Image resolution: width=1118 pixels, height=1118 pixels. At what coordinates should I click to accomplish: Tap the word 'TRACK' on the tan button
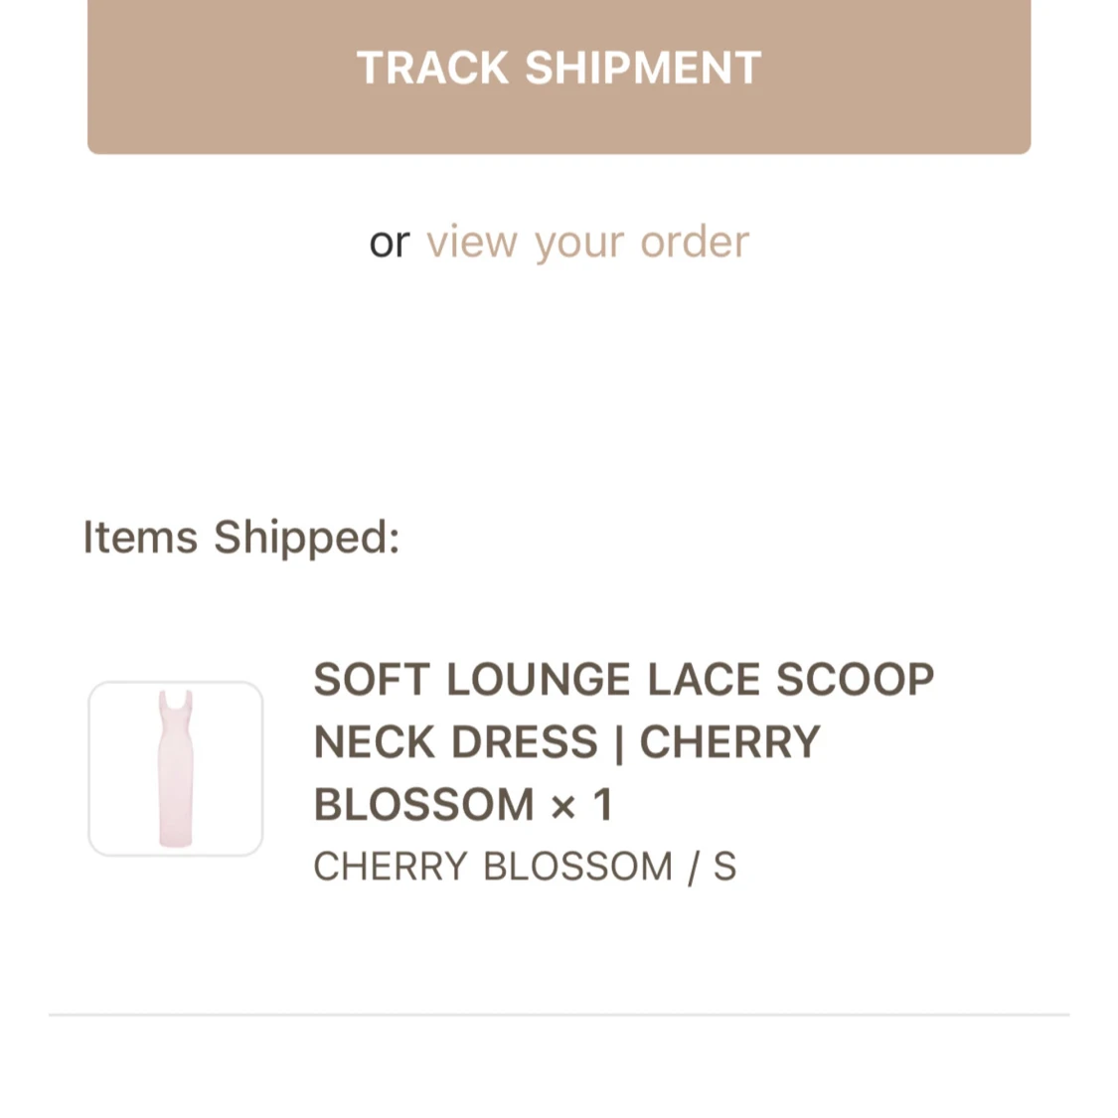pos(433,68)
